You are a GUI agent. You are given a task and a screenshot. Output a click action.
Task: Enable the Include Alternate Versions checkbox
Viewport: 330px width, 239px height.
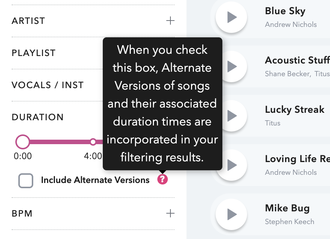[26, 181]
